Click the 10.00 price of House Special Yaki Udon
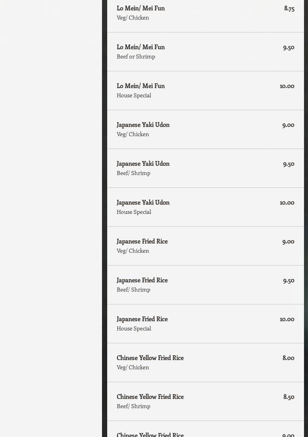308x437 pixels. pyautogui.click(x=287, y=202)
